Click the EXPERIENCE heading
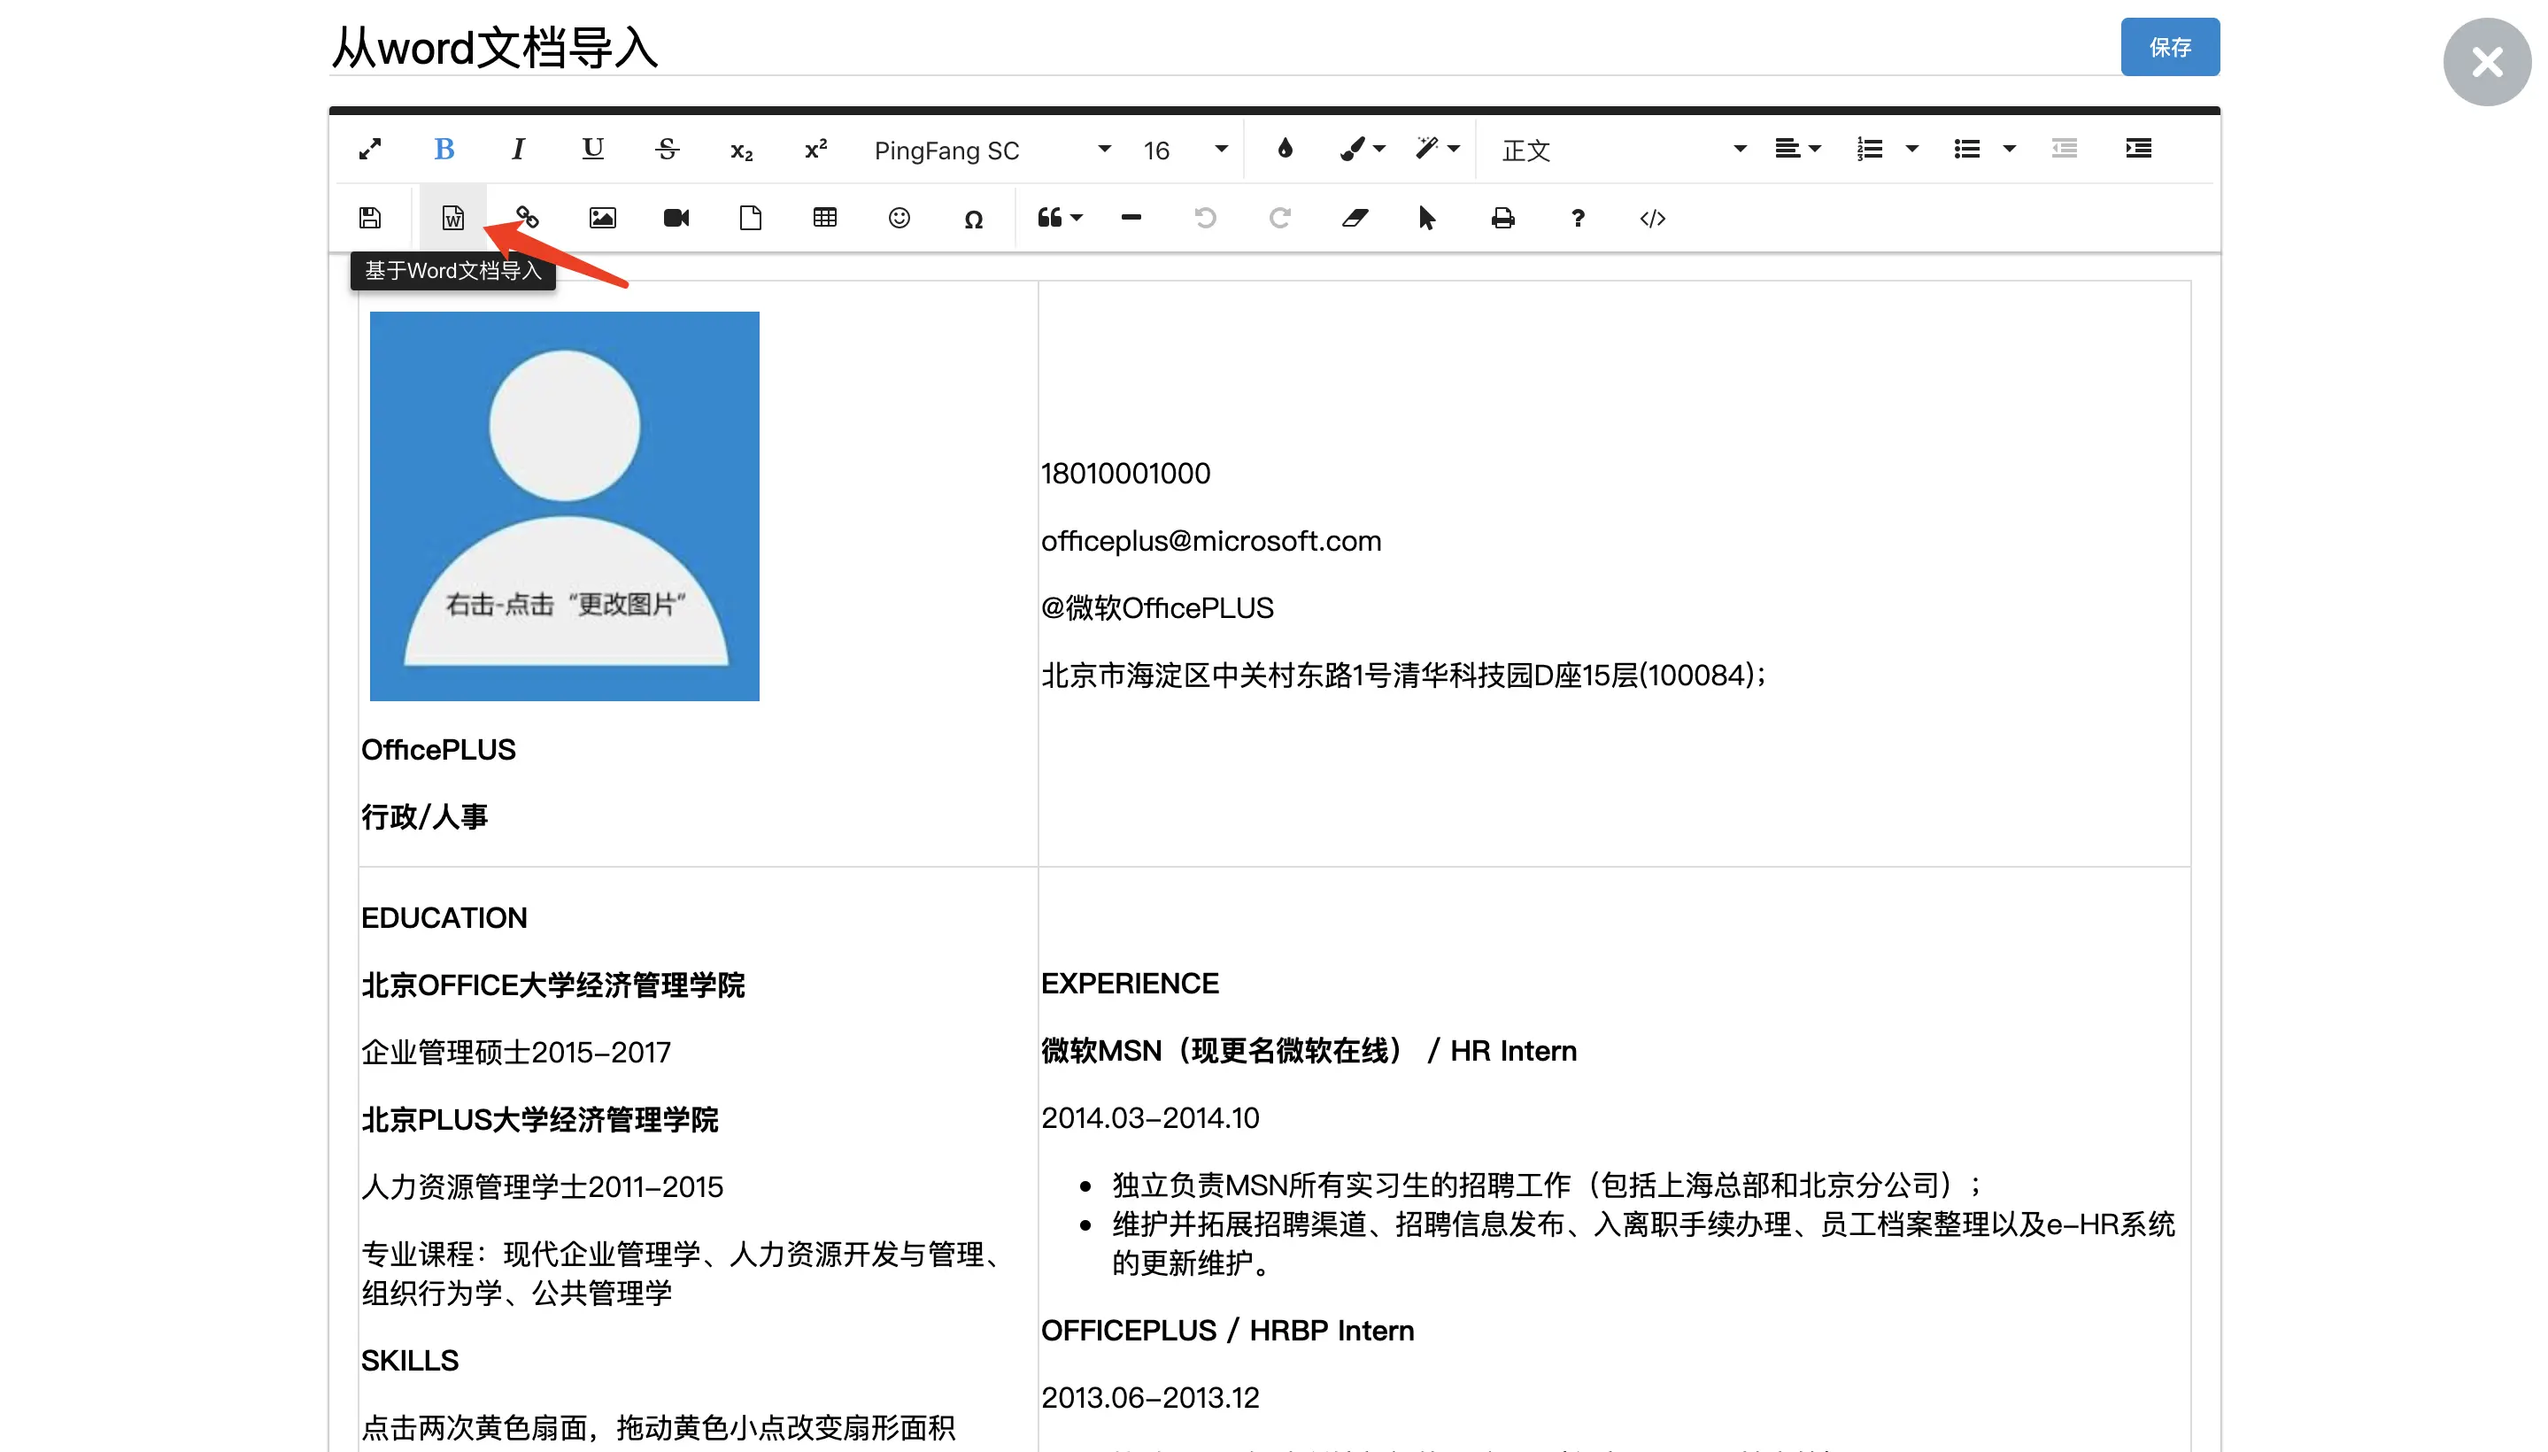The height and width of the screenshot is (1452, 2548). pyautogui.click(x=1130, y=985)
